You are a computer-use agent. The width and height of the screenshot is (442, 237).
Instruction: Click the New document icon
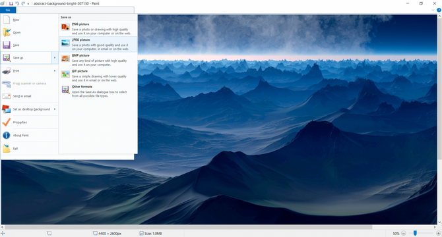coord(7,20)
